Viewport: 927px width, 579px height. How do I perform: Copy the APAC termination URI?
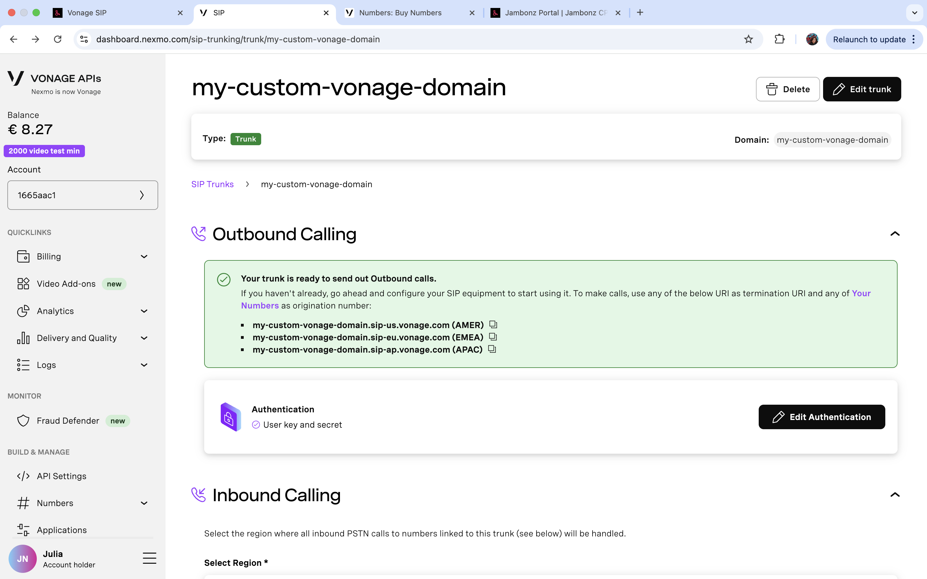[x=492, y=349]
